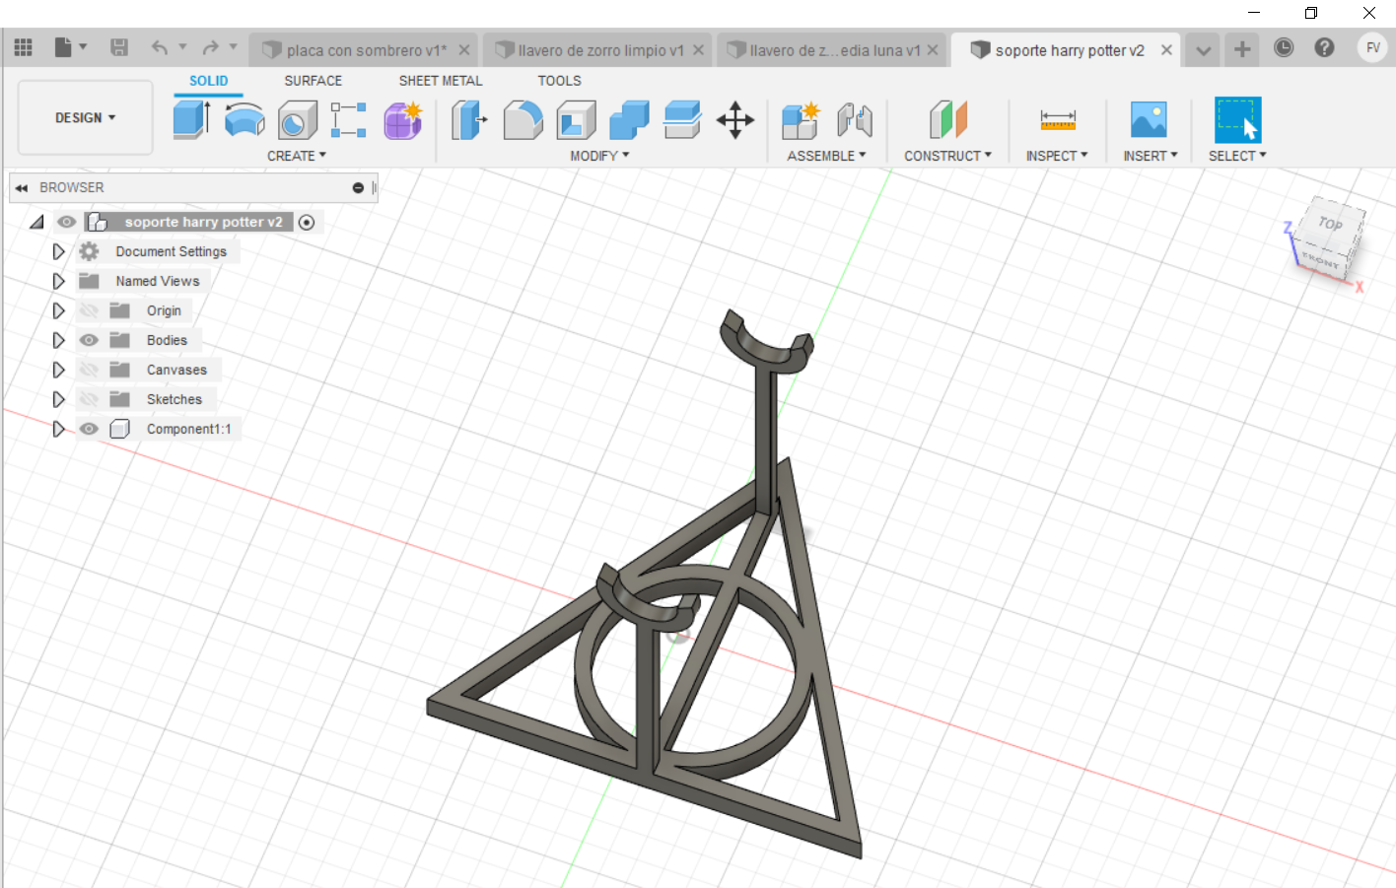This screenshot has height=888, width=1396.
Task: Open the ASSEMBLE dropdown menu
Action: pyautogui.click(x=826, y=156)
